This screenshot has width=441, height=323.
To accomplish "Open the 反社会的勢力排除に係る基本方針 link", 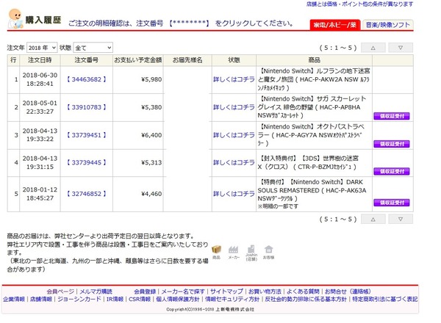I will coord(306,299).
